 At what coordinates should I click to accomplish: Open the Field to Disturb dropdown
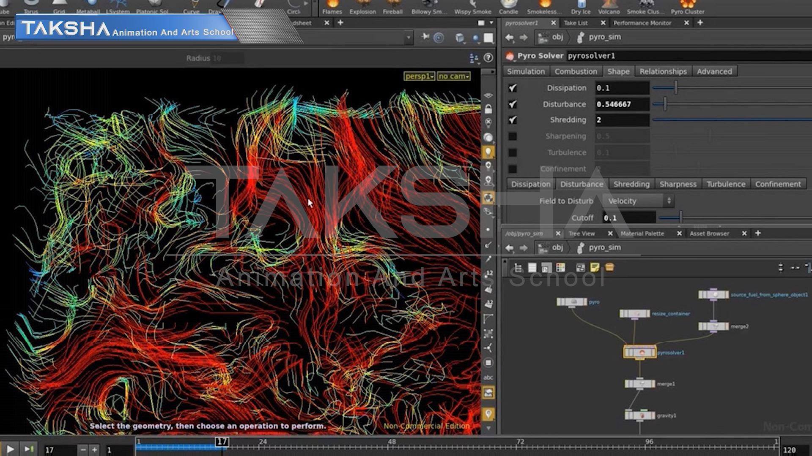pos(639,201)
